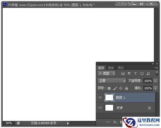This screenshot has height=128, width=161.
Task: Select the 背景 layer thumbnail
Action: [x=109, y=108]
